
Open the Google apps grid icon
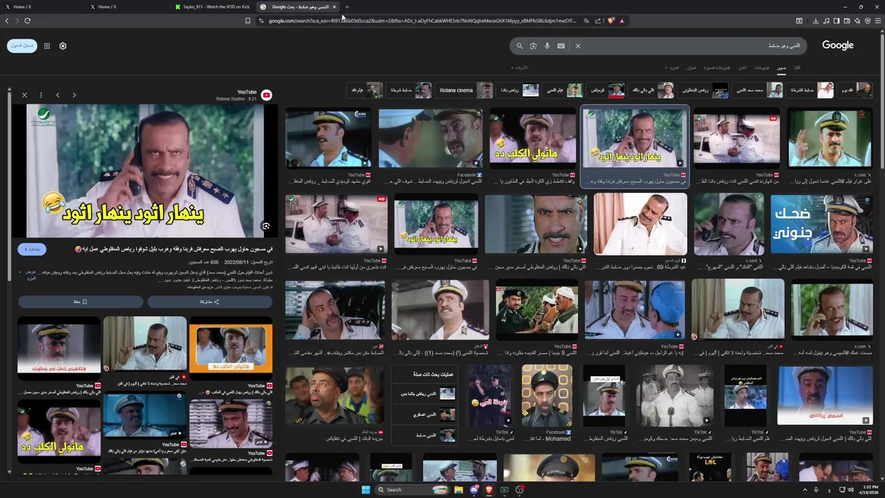click(47, 46)
